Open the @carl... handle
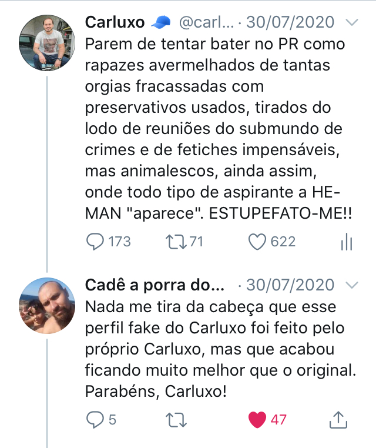 coord(206,23)
